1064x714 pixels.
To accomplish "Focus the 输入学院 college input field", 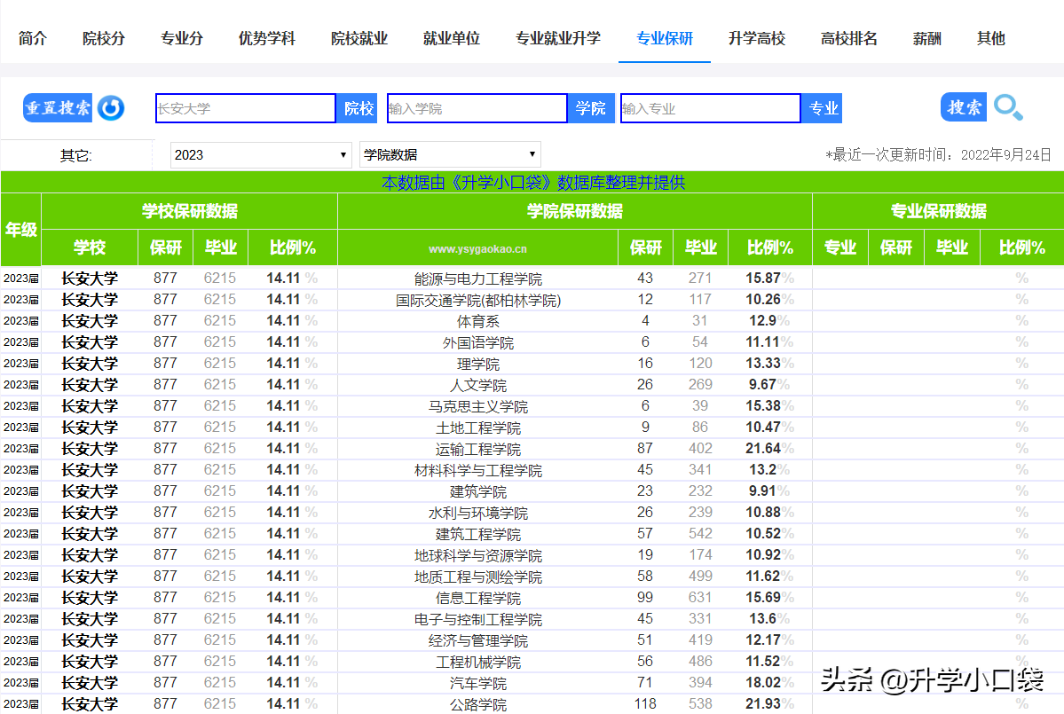I will click(x=477, y=108).
